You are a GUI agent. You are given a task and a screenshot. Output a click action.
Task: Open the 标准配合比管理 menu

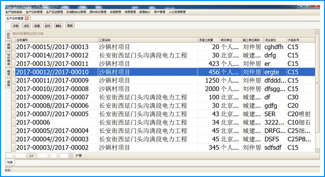76,12
